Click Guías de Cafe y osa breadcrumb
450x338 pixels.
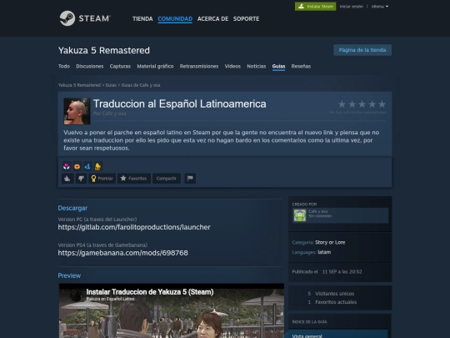click(141, 85)
